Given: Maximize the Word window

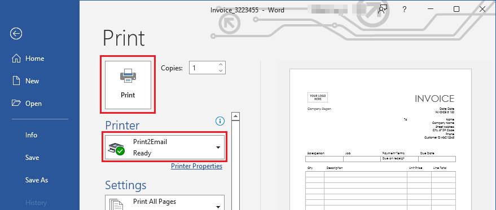Looking at the screenshot, I should [456, 9].
